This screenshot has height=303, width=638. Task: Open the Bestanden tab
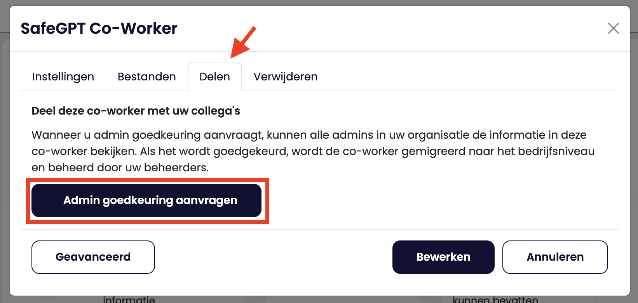(146, 77)
